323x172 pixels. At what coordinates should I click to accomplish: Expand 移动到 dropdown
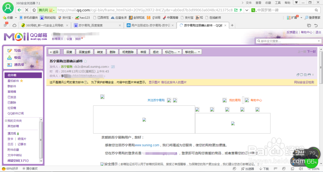(199, 52)
